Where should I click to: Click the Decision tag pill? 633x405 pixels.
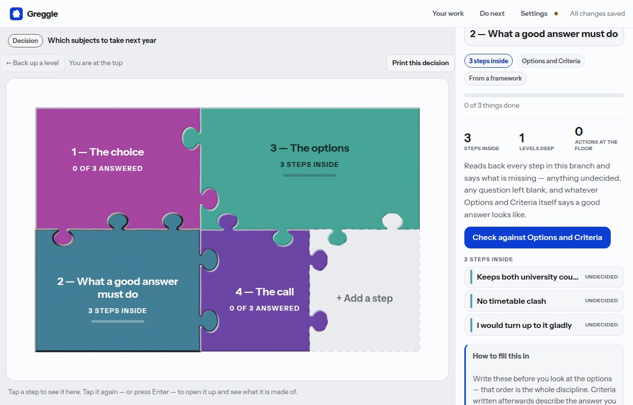[x=25, y=40]
